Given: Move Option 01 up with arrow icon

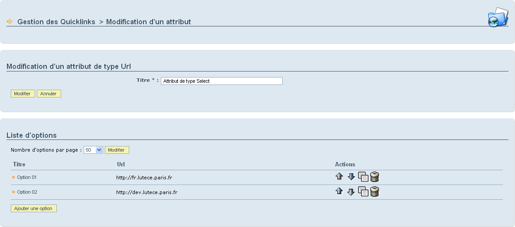Looking at the screenshot, I should click(x=339, y=176).
